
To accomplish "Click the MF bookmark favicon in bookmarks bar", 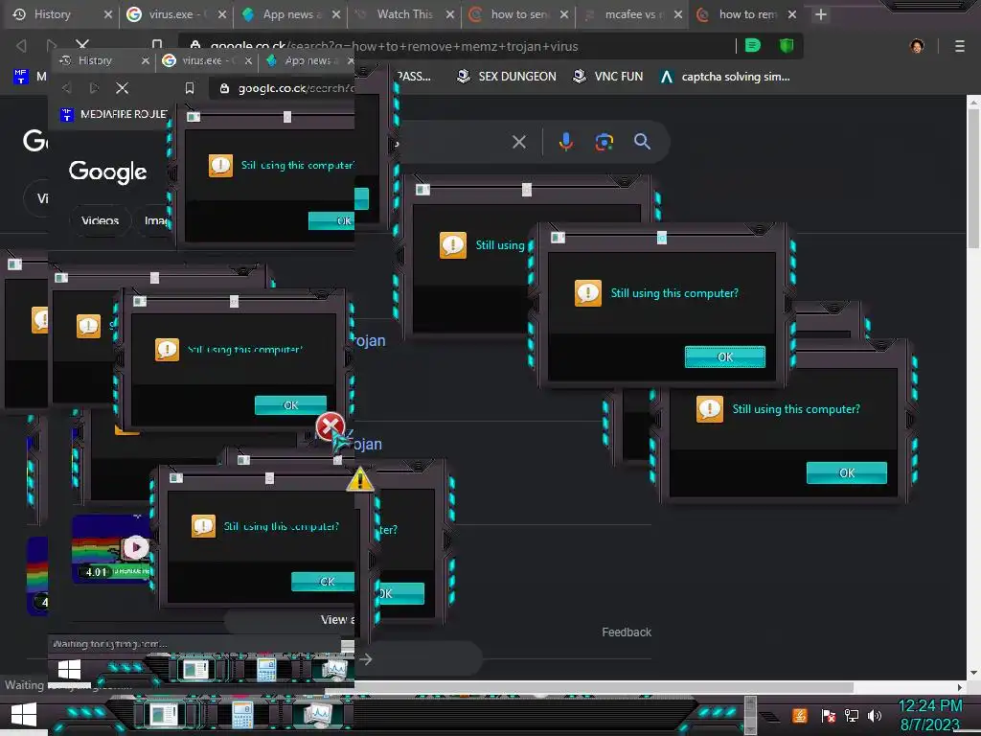I will 21,77.
